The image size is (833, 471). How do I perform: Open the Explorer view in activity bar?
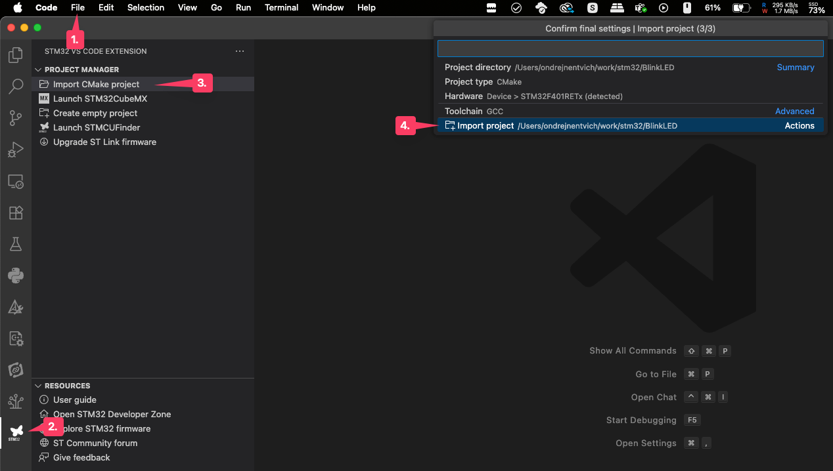15,56
